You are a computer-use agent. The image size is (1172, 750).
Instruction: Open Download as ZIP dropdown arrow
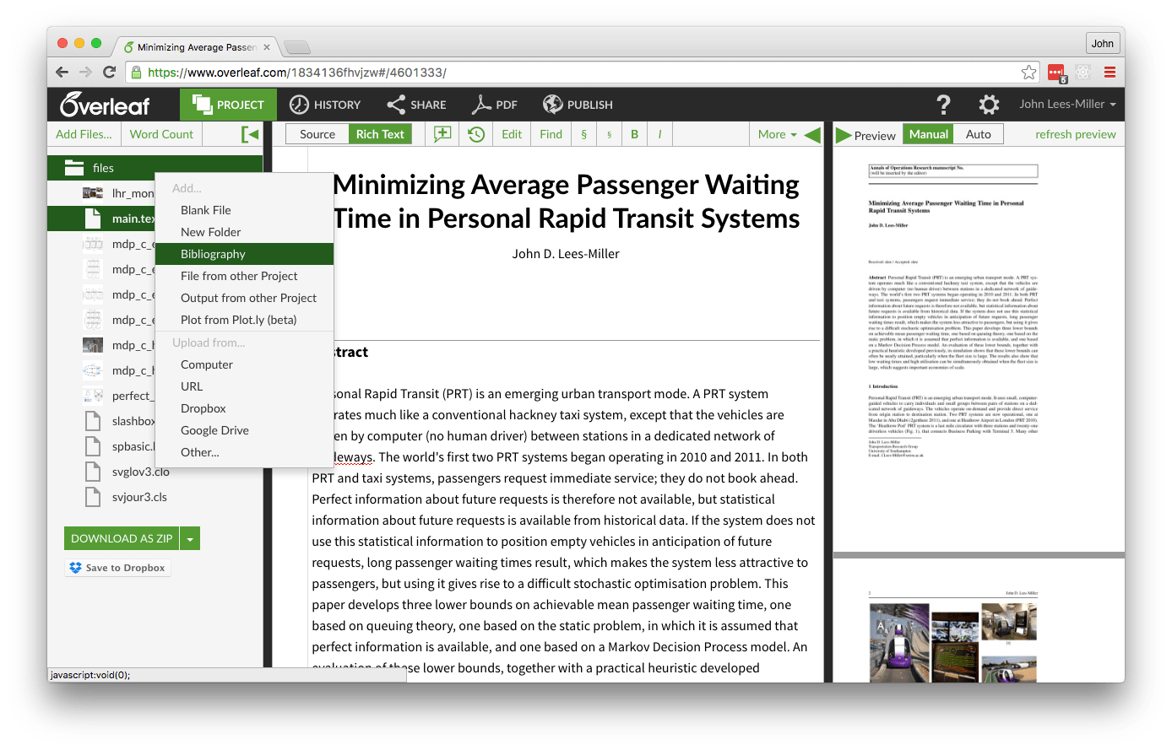[191, 537]
